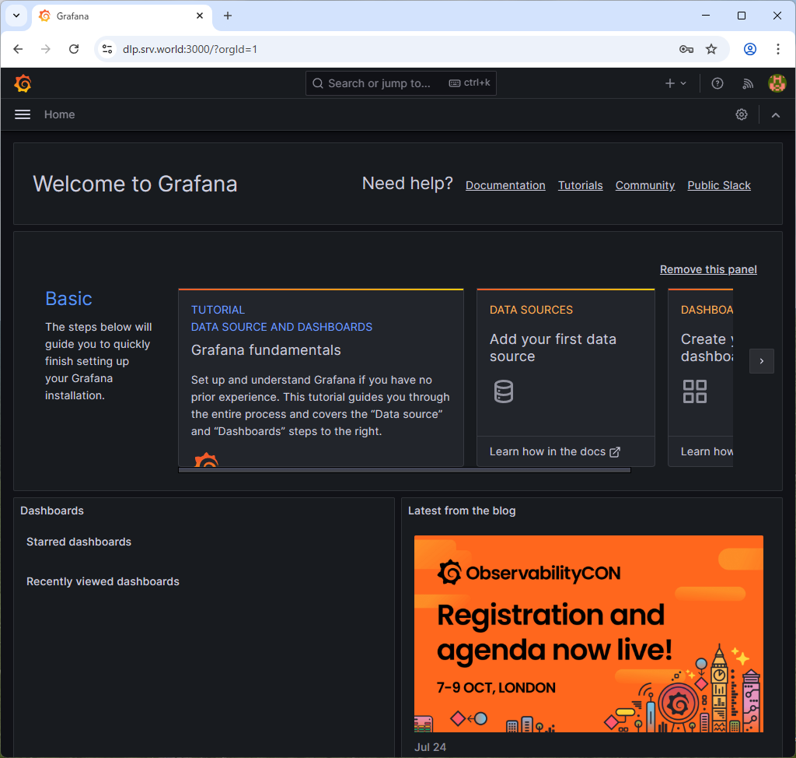Show next setup cards with right arrow
The image size is (796, 758).
point(762,361)
